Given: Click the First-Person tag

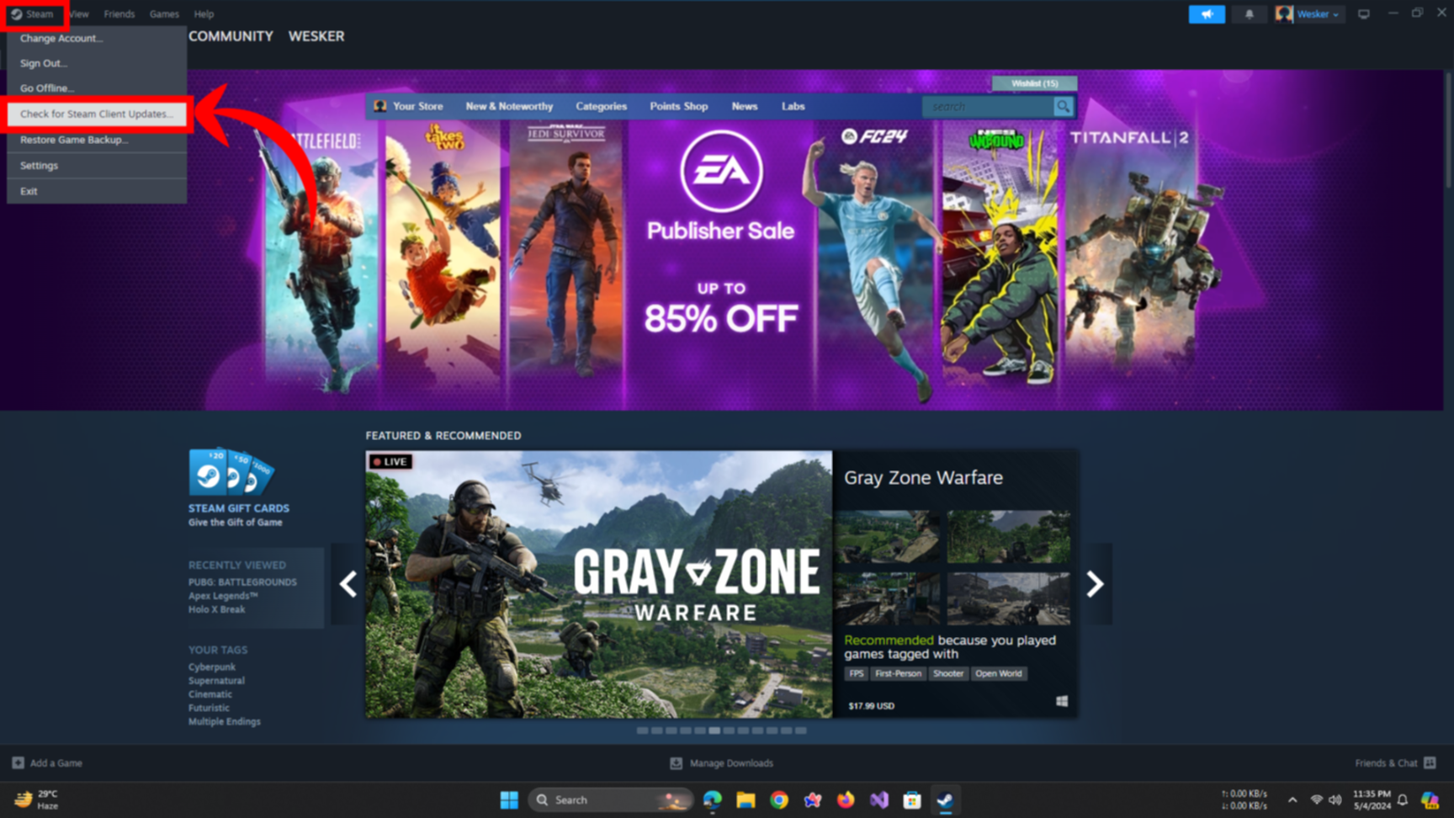Looking at the screenshot, I should point(898,673).
